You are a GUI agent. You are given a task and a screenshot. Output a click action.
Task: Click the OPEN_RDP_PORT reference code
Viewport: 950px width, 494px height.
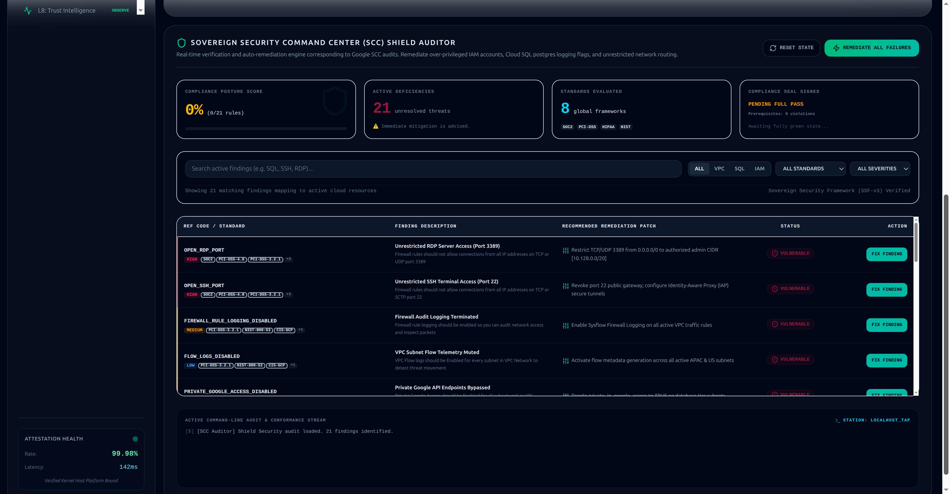[x=204, y=250]
